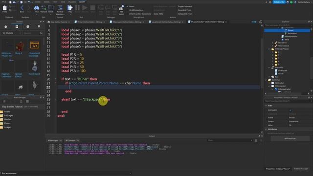Click the Select tool icon

click(x=51, y=9)
